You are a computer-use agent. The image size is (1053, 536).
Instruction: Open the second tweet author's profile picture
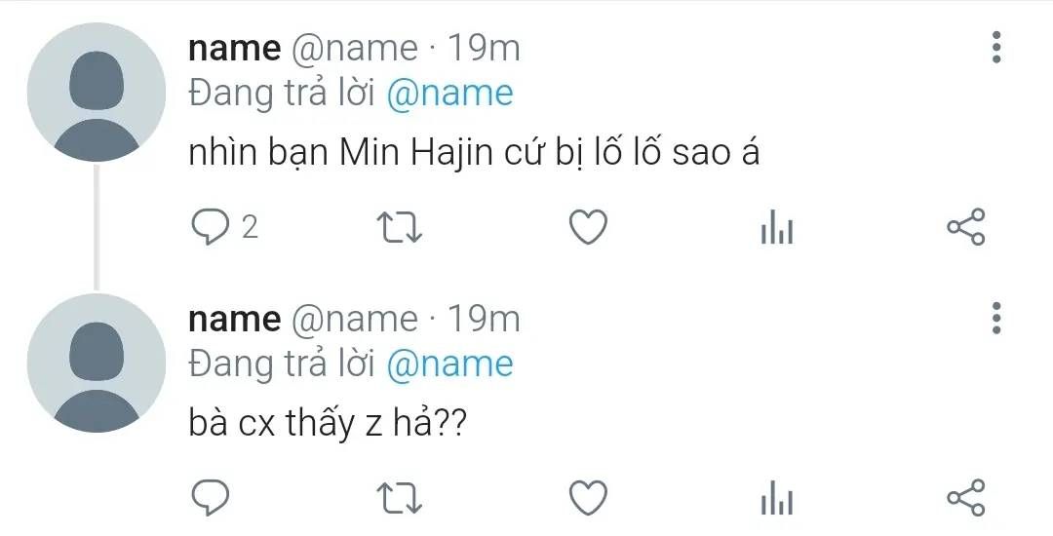click(96, 364)
